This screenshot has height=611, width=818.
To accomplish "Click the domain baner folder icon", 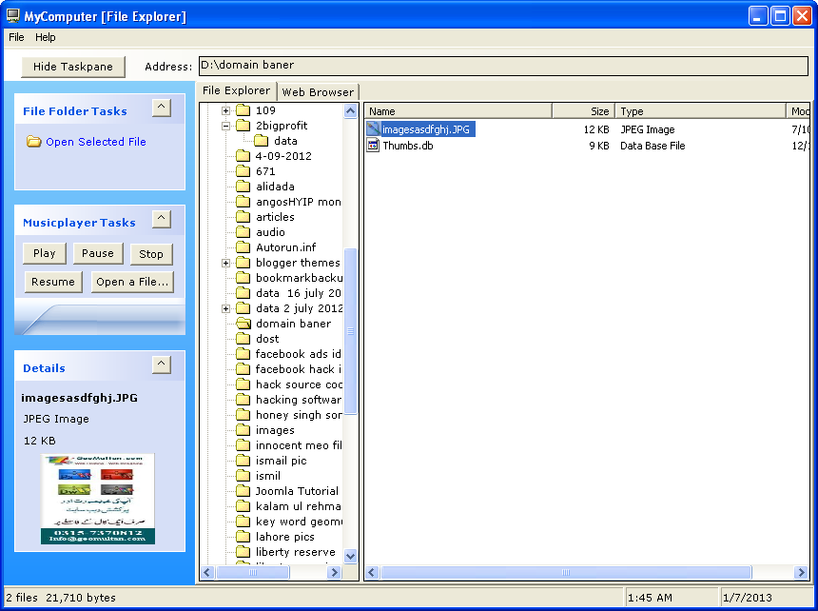I will point(242,323).
